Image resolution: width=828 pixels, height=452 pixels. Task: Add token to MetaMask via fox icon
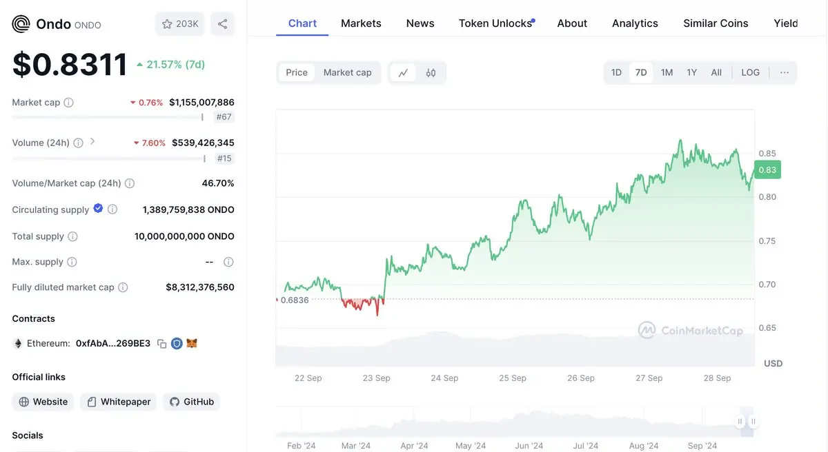192,343
